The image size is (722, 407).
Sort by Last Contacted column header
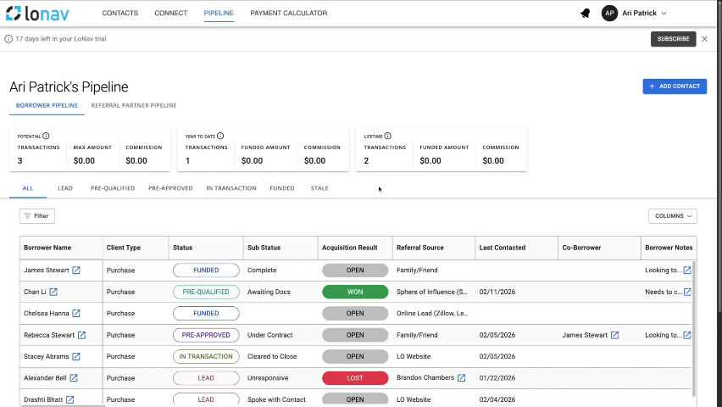click(x=502, y=248)
